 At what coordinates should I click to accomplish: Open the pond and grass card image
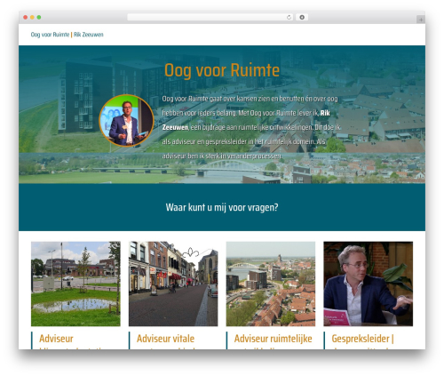(75, 284)
